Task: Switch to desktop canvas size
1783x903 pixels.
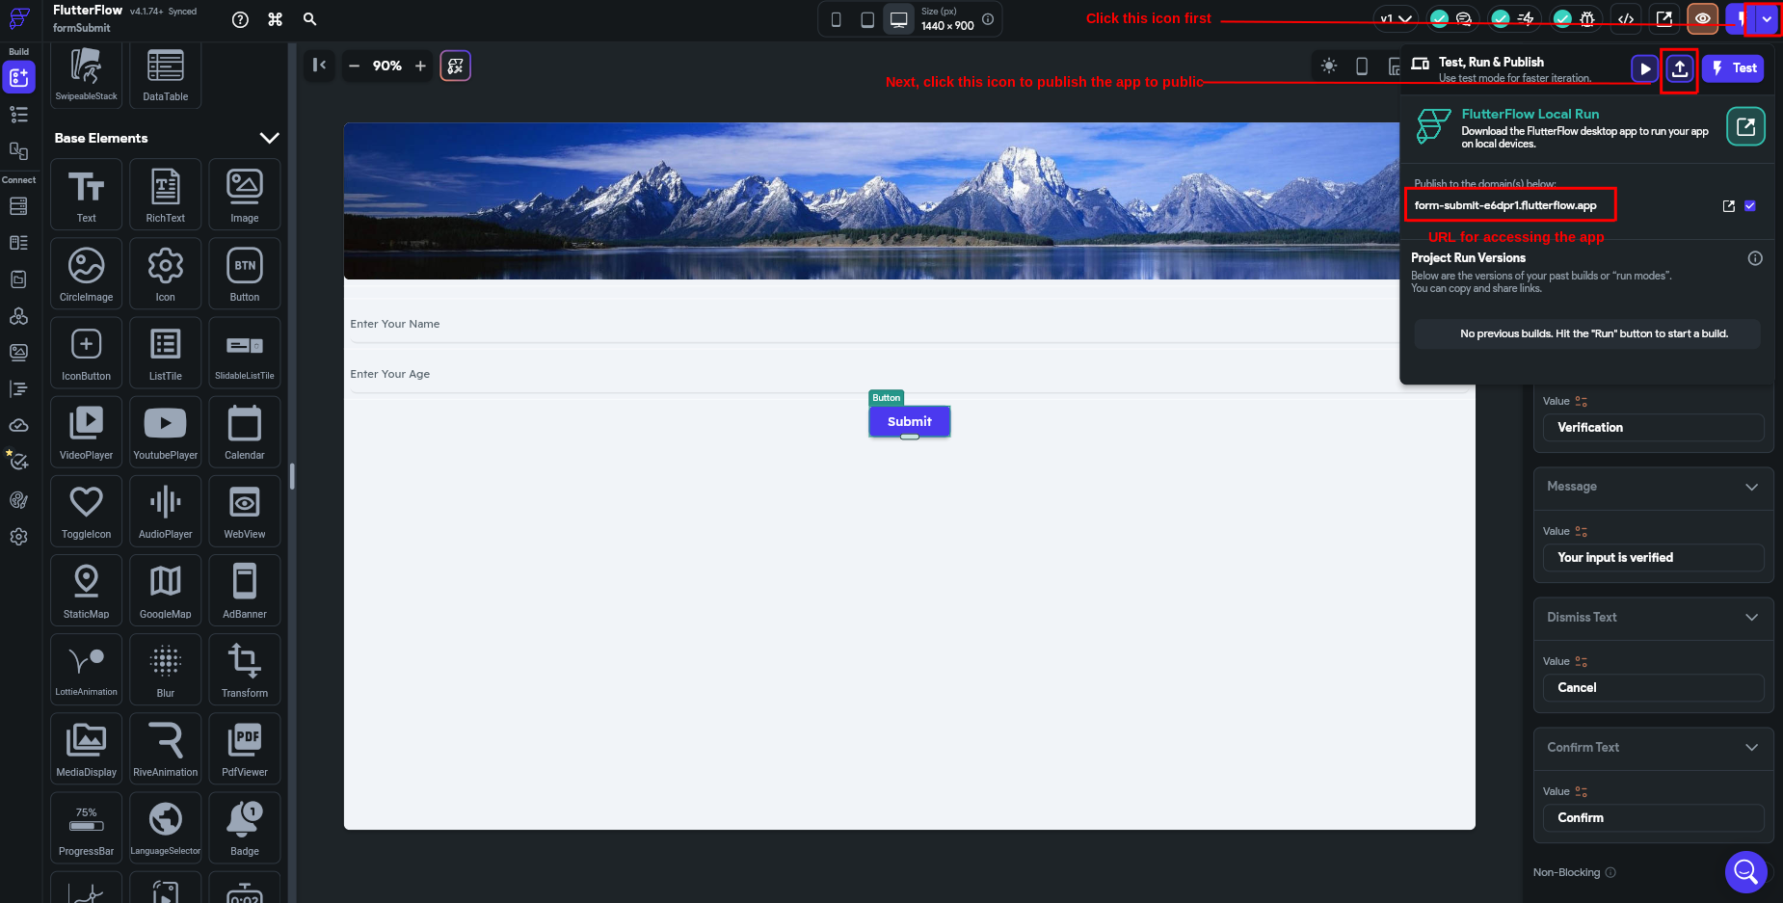Action: pos(898,19)
